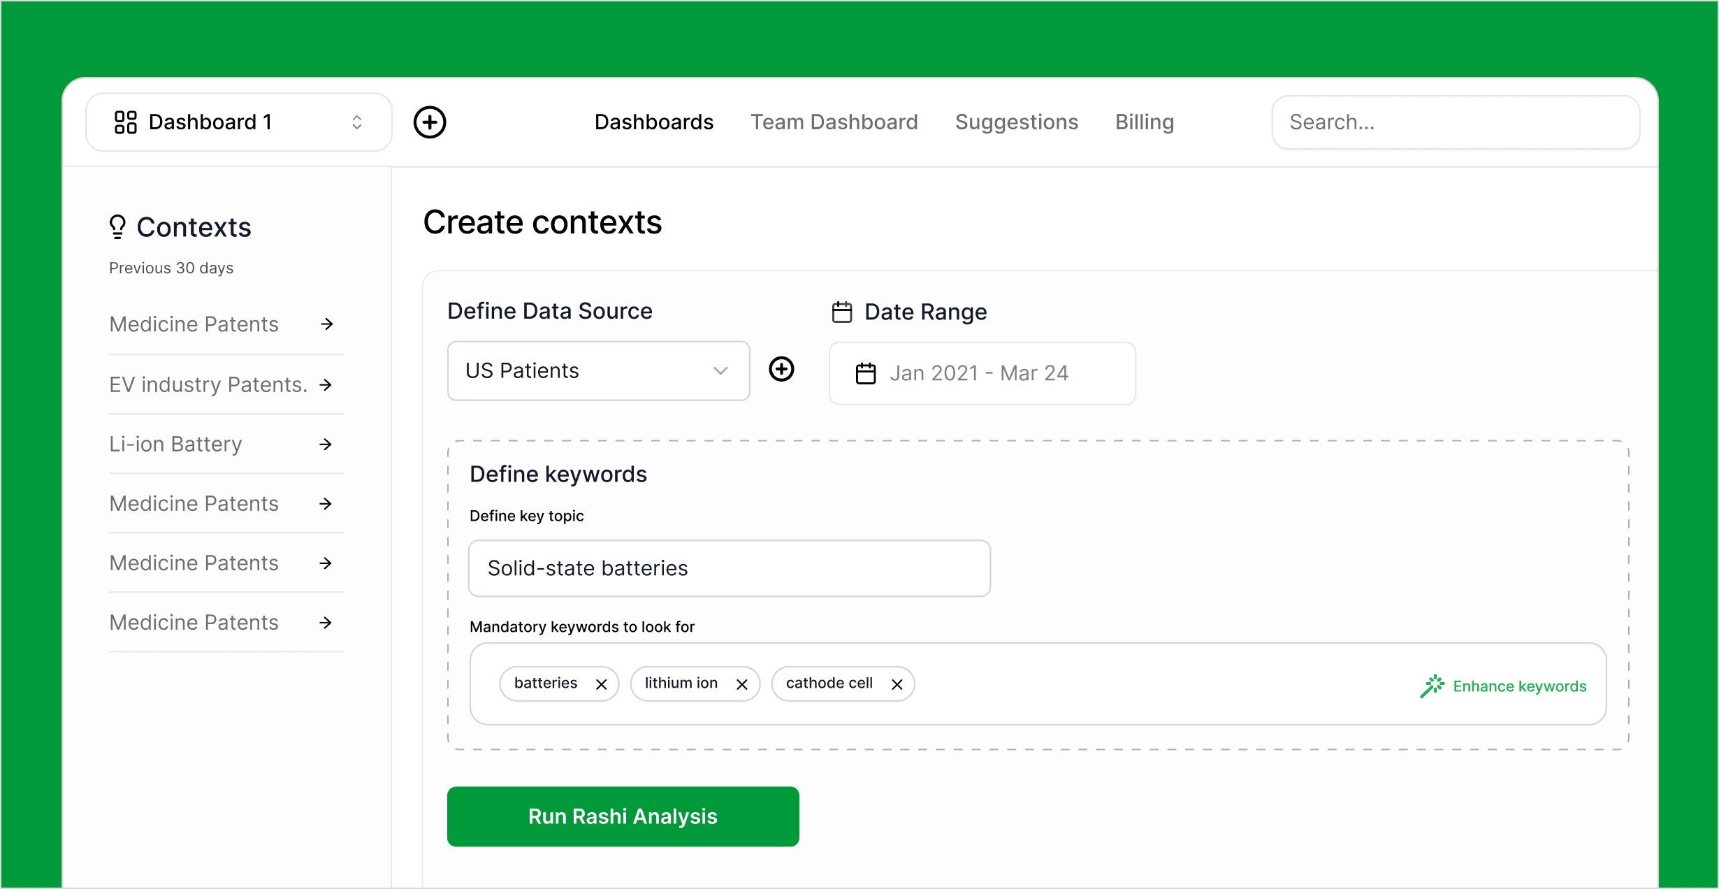Go to the Suggestions tab

pos(1016,122)
